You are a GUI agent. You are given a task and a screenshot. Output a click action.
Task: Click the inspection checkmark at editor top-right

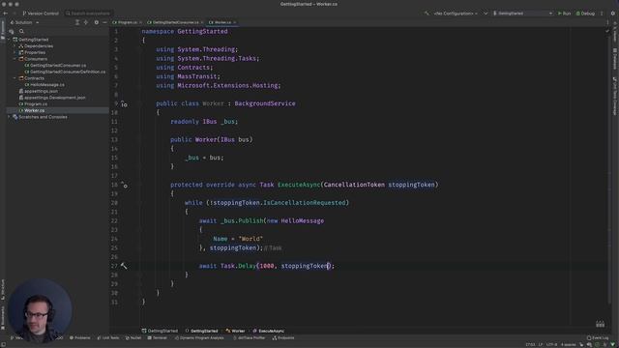(x=607, y=31)
